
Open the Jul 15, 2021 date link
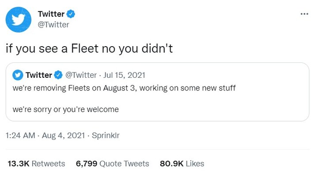click(124, 75)
